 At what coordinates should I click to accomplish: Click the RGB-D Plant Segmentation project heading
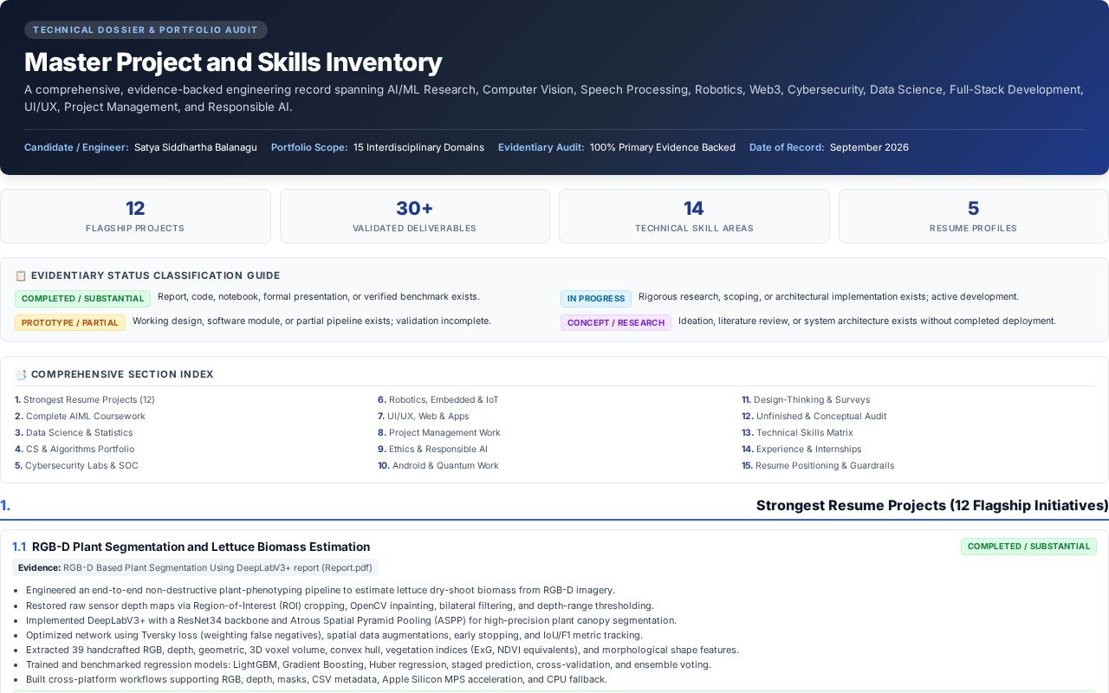201,547
